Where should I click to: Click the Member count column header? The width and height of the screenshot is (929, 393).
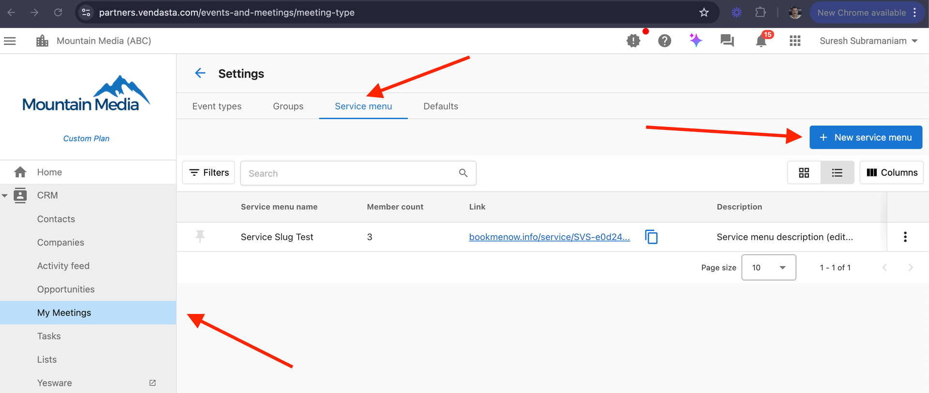(395, 207)
